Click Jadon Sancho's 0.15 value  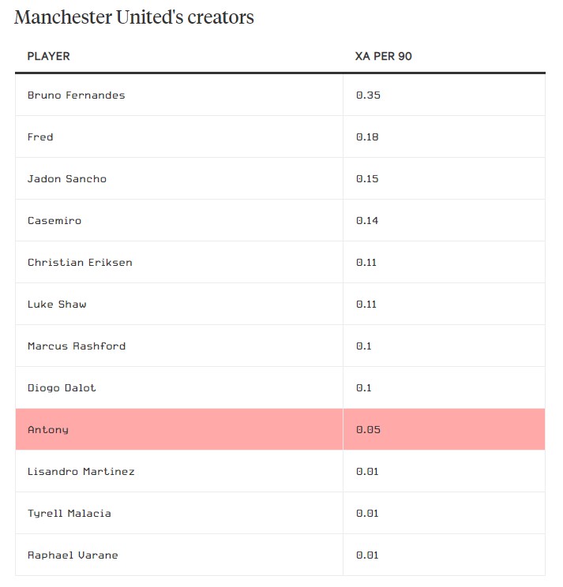(367, 179)
